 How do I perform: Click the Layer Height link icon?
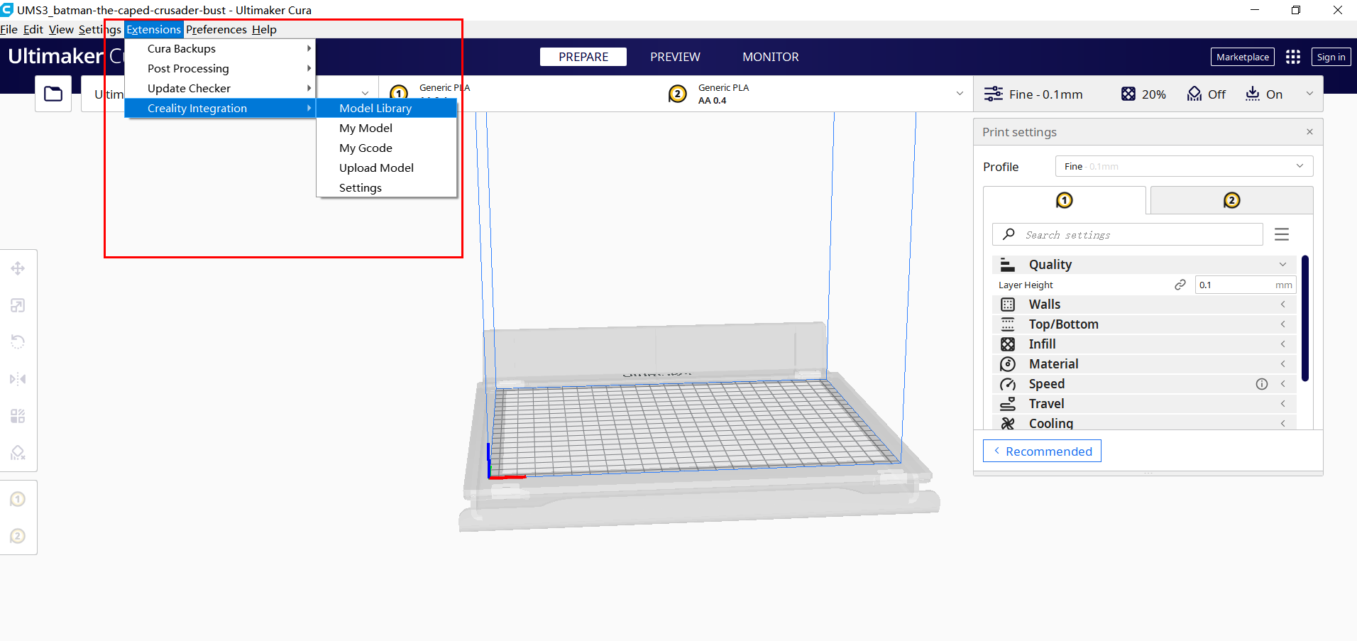tap(1180, 285)
